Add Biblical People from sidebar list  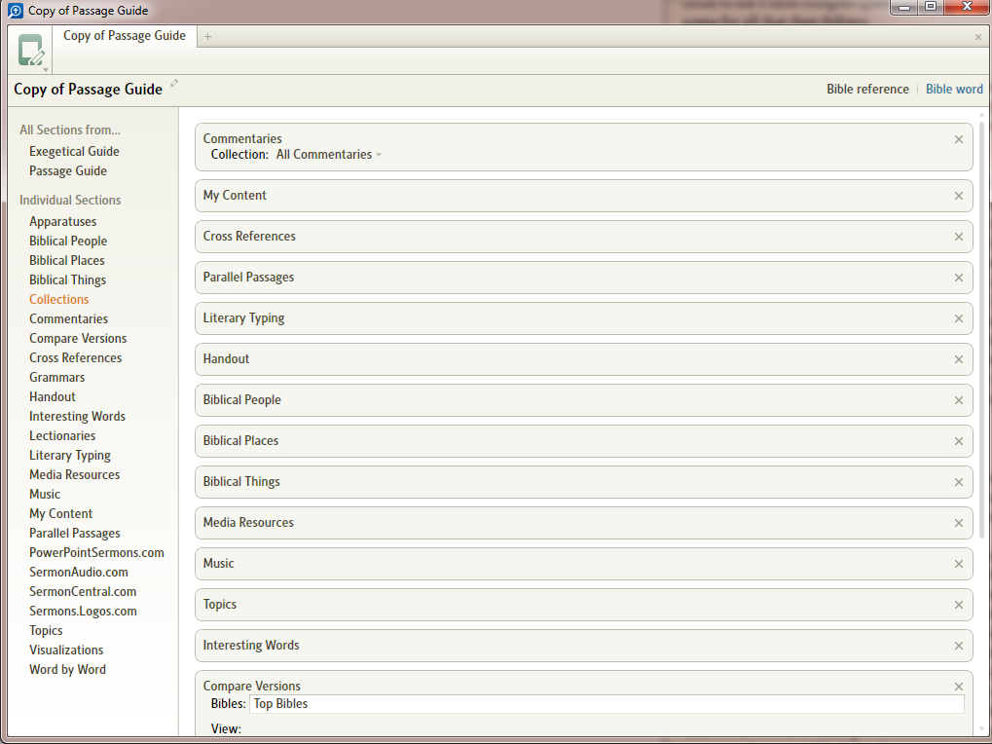[68, 242]
